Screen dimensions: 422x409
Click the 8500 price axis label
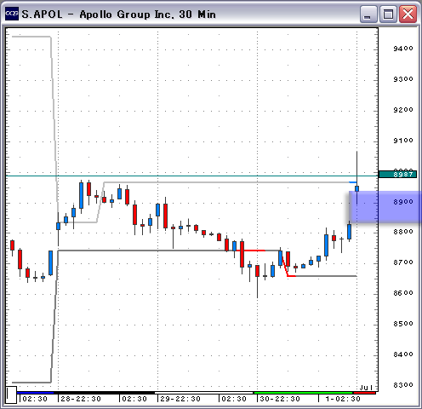click(x=403, y=324)
